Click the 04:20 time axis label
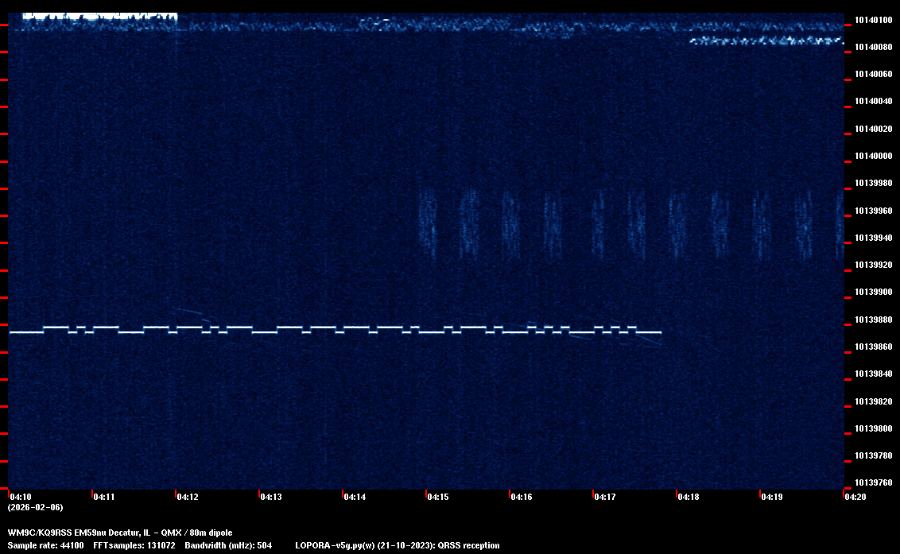This screenshot has width=900, height=554. tap(855, 497)
